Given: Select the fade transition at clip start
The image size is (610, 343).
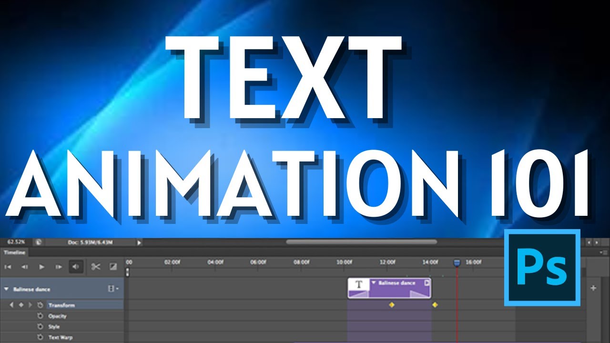Looking at the screenshot, I should (x=359, y=294).
